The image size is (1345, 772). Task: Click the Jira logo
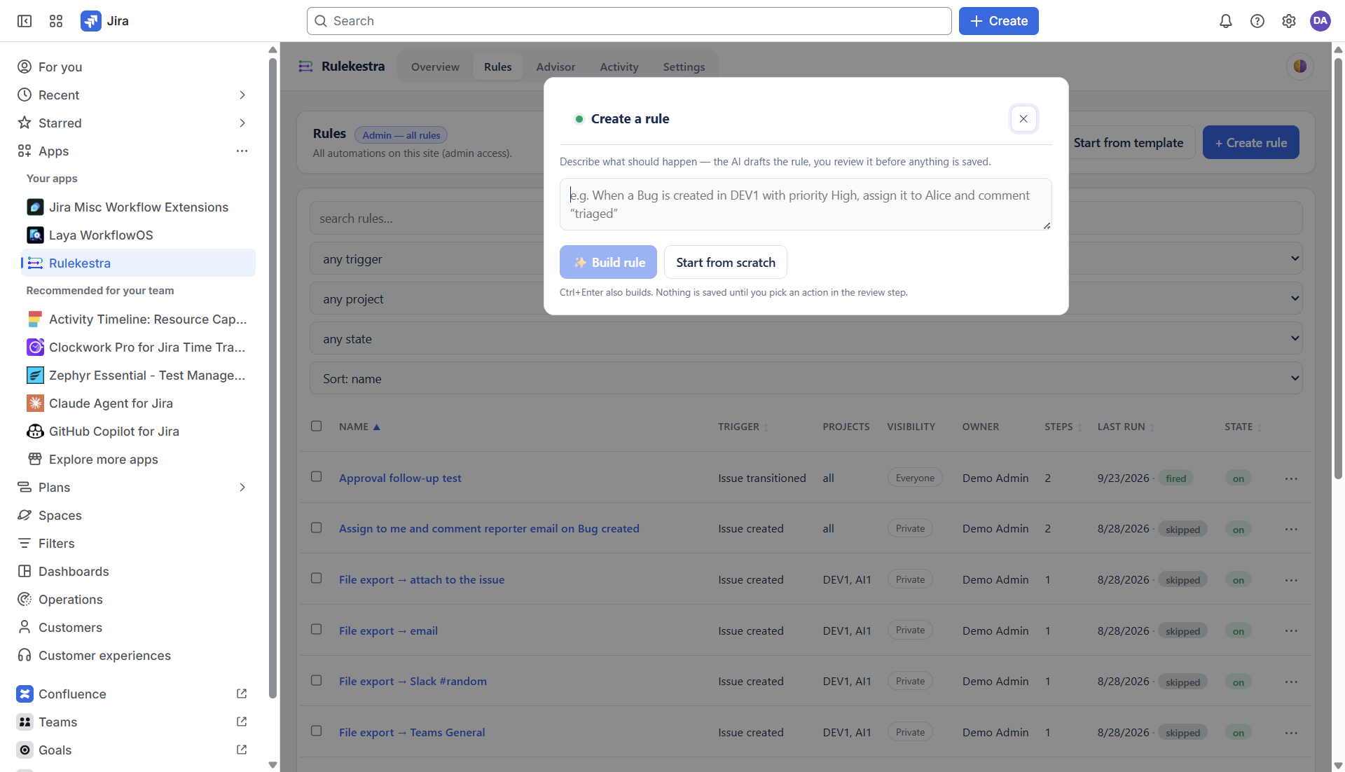point(104,21)
